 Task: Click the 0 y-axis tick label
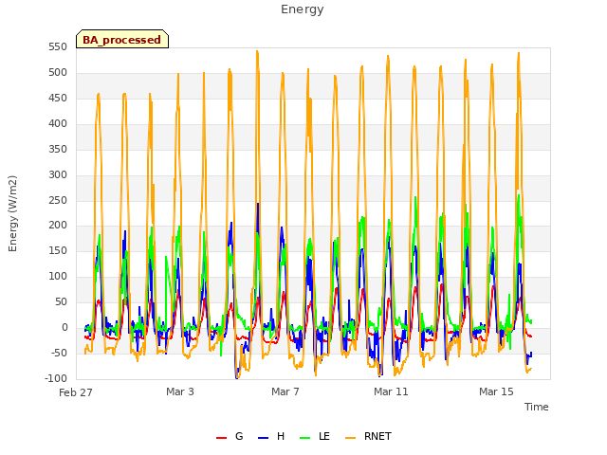pos(64,327)
